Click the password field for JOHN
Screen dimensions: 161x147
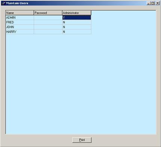48,27
